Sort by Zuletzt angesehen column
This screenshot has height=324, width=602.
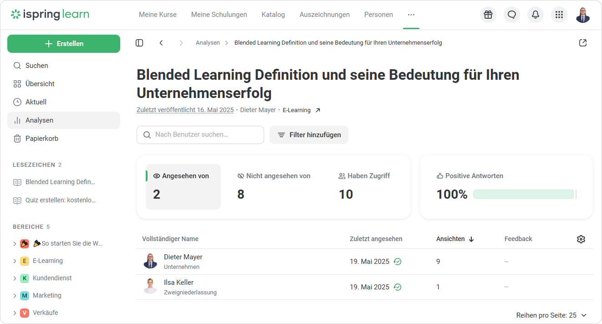[376, 239]
